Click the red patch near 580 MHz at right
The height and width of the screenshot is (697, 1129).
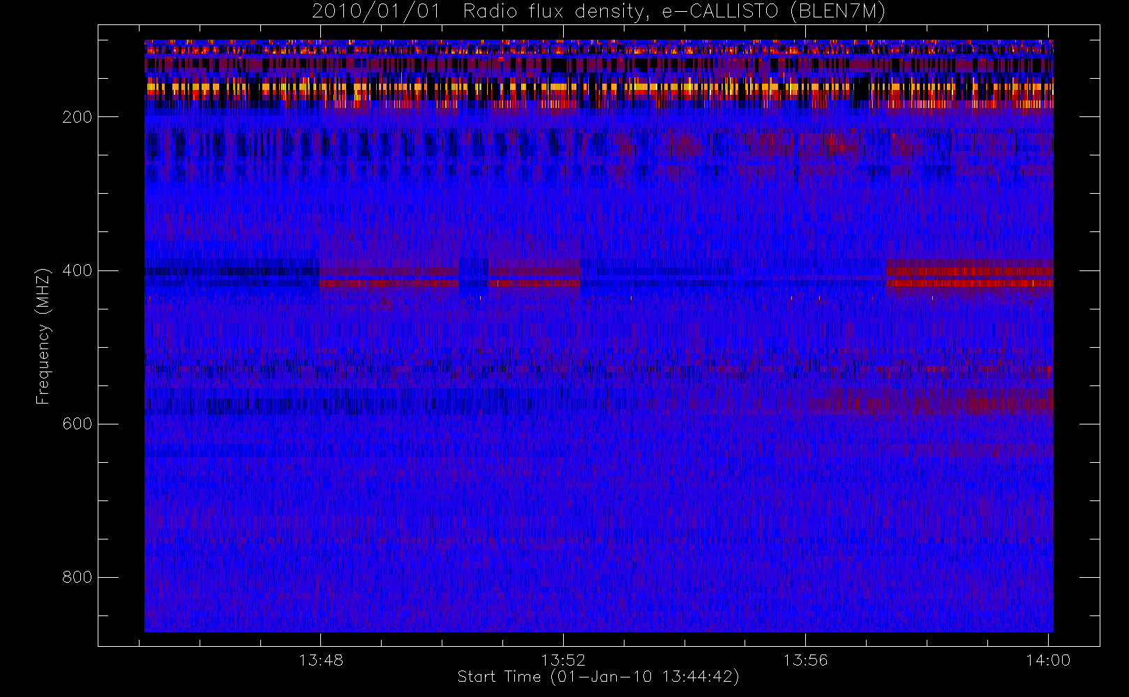pyautogui.click(x=932, y=402)
